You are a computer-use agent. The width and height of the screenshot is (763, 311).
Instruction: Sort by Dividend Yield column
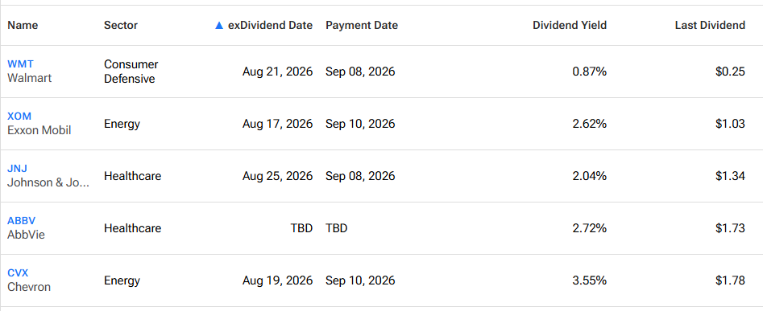[x=570, y=25]
